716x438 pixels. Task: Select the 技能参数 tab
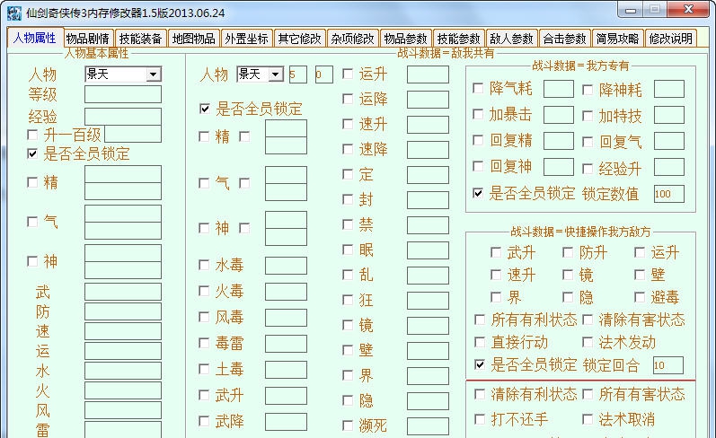[x=458, y=39]
